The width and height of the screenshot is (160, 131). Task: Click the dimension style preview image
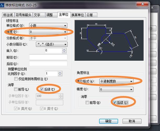pos(109,40)
